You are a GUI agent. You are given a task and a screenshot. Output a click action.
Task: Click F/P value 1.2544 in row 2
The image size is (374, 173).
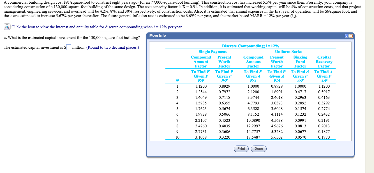201,92
